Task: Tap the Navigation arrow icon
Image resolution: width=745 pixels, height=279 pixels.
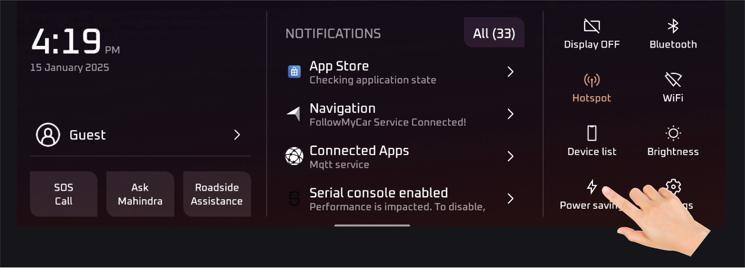Action: point(294,114)
